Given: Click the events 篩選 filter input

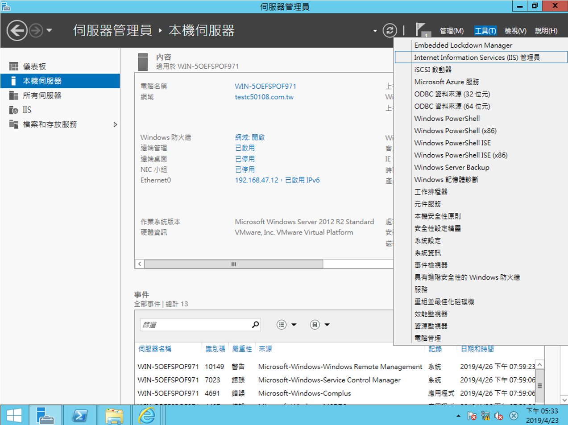Looking at the screenshot, I should [195, 325].
